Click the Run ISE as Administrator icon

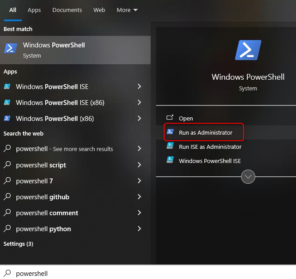pyautogui.click(x=170, y=146)
